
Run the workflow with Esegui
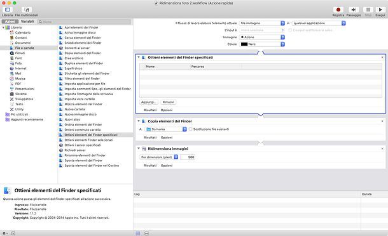380,10
